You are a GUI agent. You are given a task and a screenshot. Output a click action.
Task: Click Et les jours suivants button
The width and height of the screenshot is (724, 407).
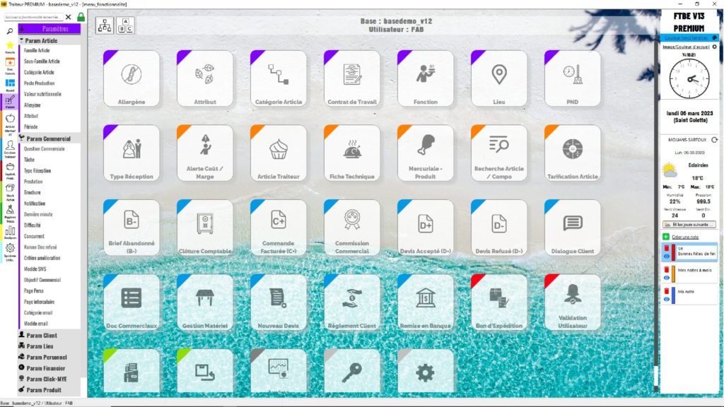pyautogui.click(x=689, y=225)
